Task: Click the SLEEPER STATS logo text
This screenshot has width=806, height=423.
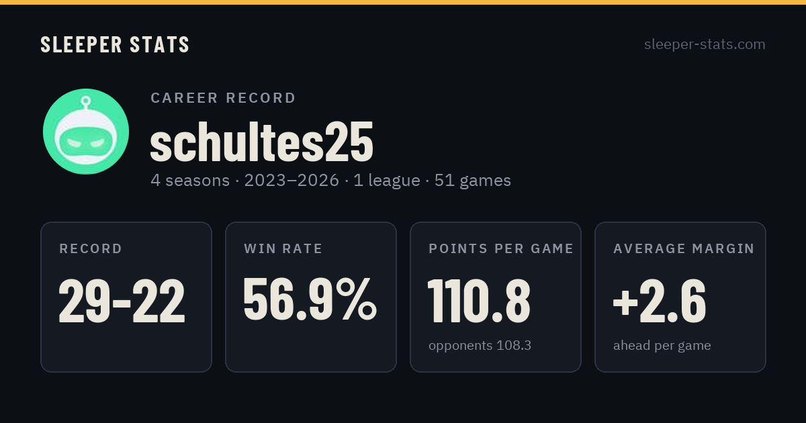Action: (x=115, y=44)
